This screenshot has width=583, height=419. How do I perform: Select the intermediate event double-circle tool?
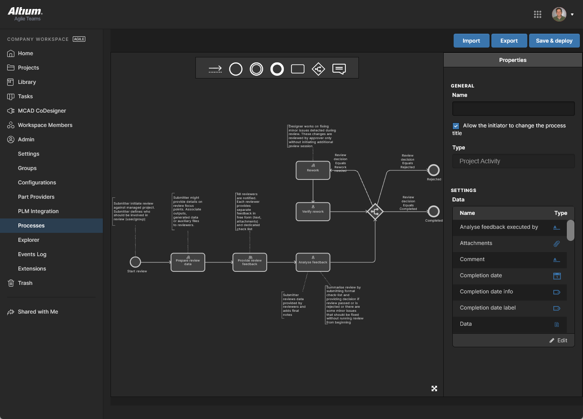pos(256,69)
